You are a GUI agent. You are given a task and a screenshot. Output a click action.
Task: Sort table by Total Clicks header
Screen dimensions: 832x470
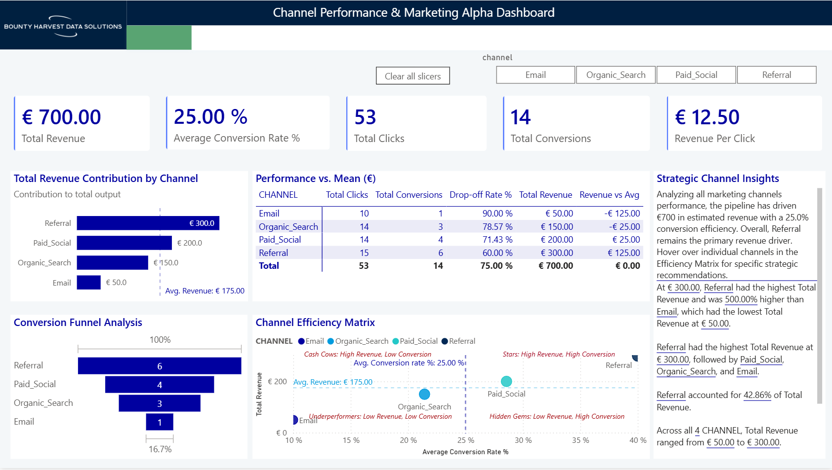[347, 195]
